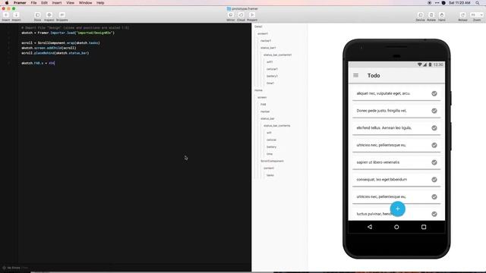This screenshot has height=273, width=486.
Task: Click the hamburger menu in Todo app
Action: [356, 76]
